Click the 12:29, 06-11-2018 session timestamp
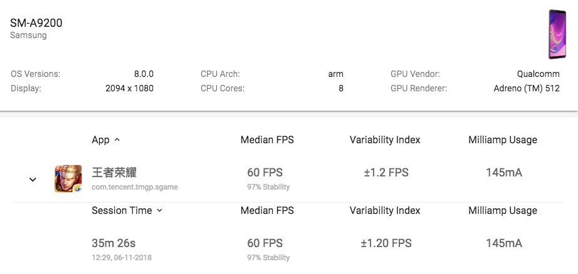The image size is (578, 274). click(122, 258)
